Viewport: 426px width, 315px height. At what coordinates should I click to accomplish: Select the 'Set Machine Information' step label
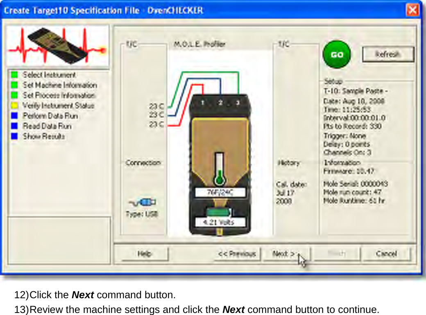tap(60, 85)
